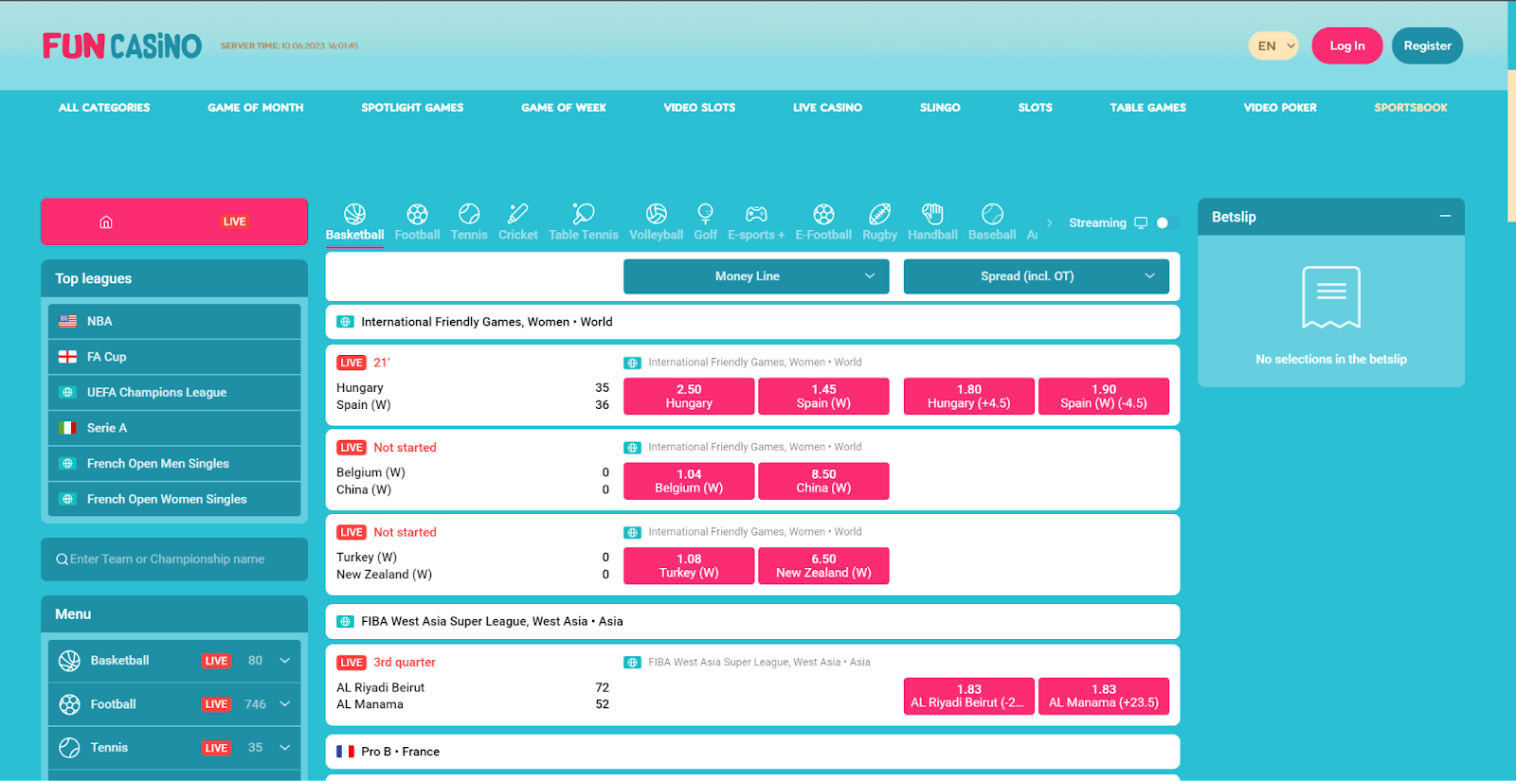Click the Log In button
This screenshot has width=1516, height=781.
coord(1346,45)
